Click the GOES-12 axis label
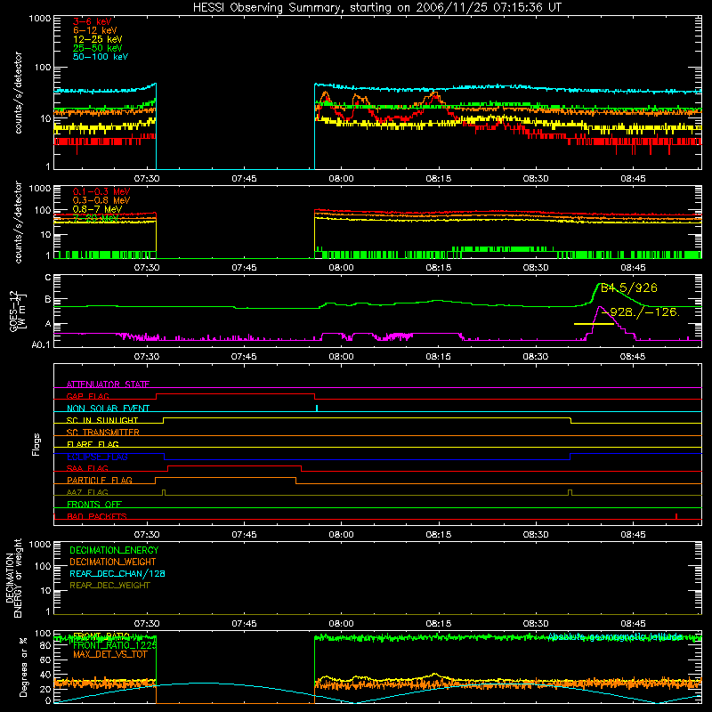Screen dimensions: 712x712 (18, 311)
